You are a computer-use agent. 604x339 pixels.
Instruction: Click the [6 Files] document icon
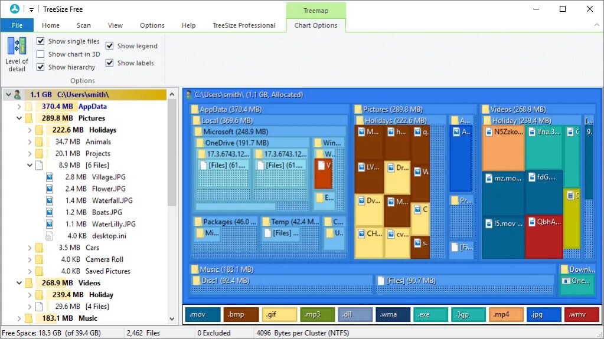(x=39, y=166)
